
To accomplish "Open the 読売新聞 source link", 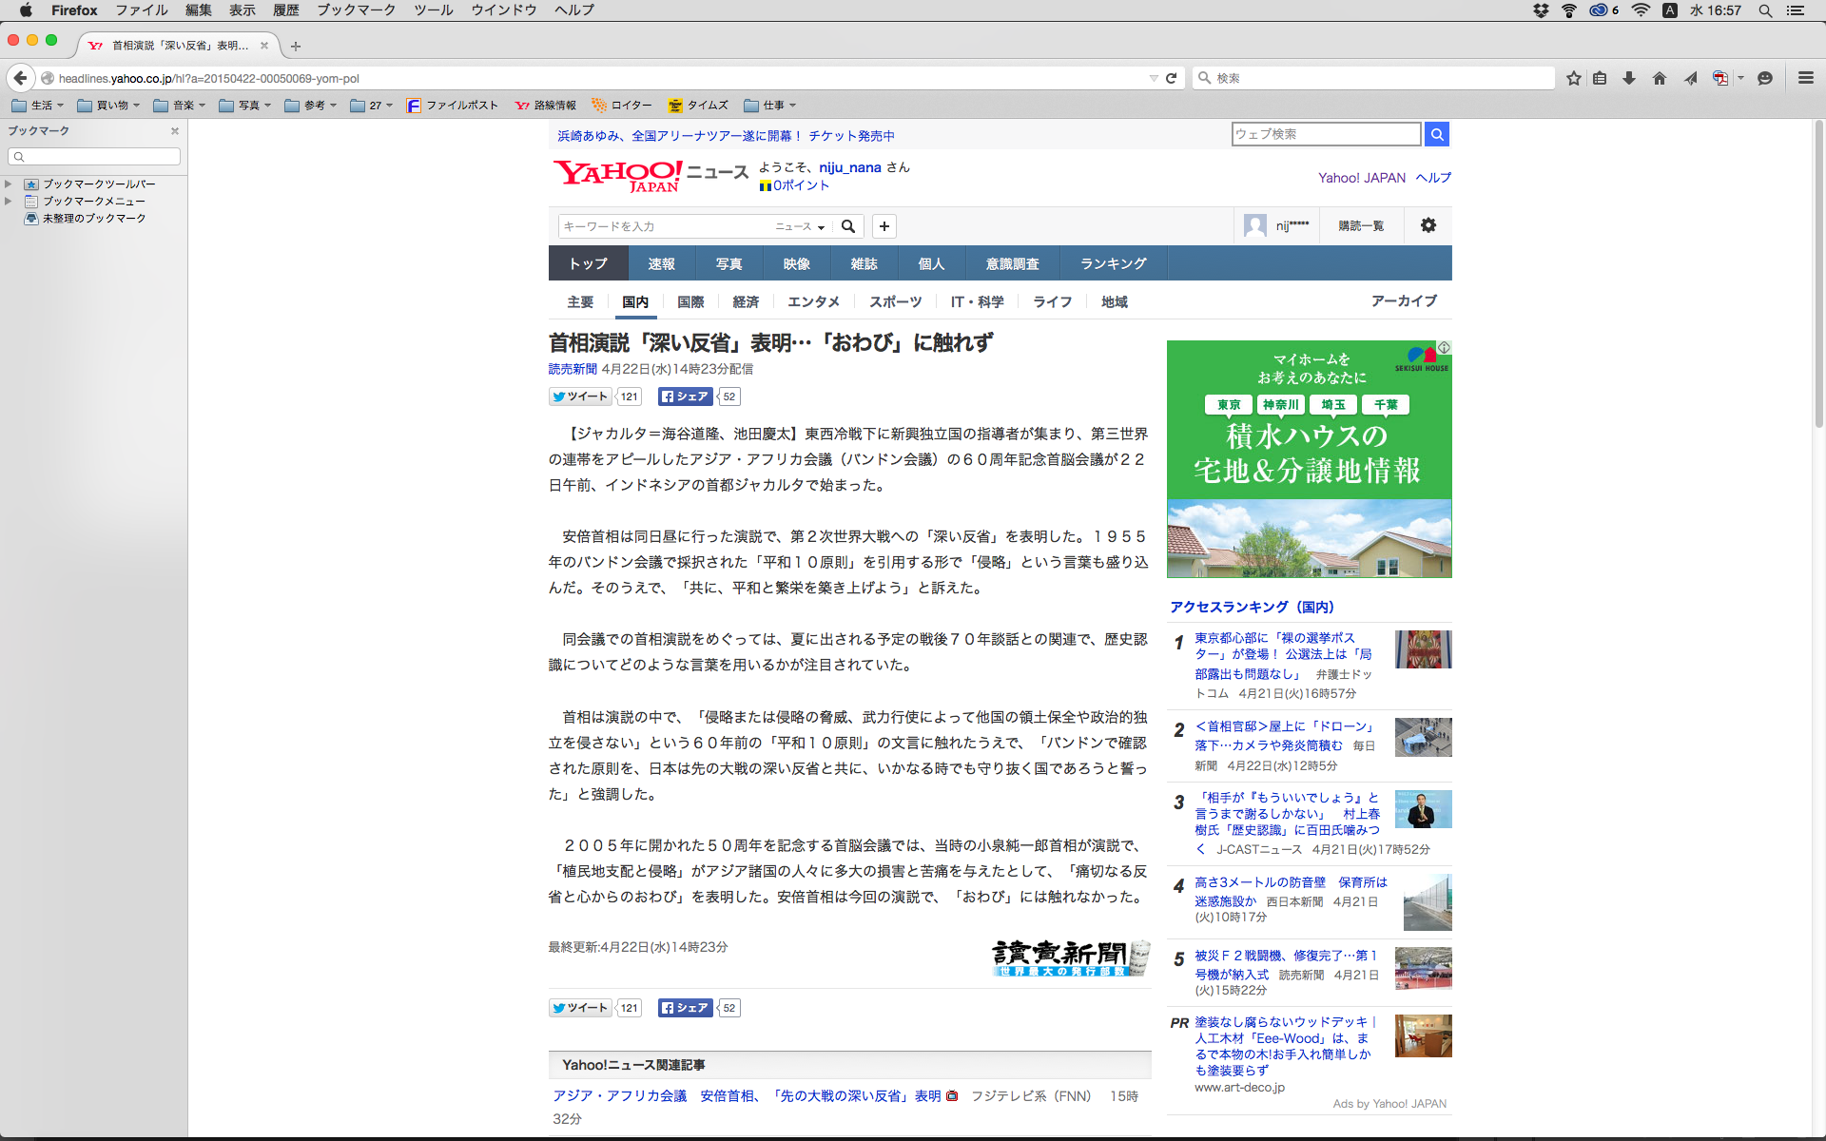I will click(x=573, y=369).
